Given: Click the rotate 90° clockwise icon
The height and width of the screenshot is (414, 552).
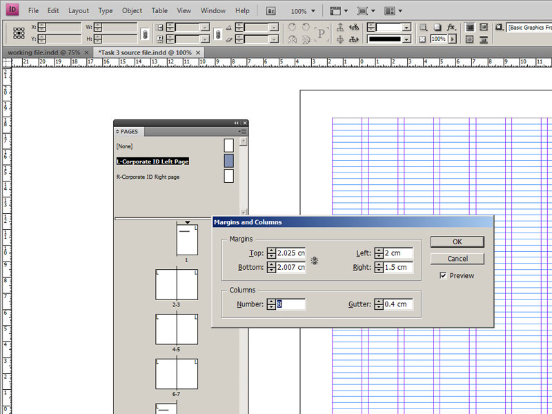Looking at the screenshot, I should click(x=292, y=27).
